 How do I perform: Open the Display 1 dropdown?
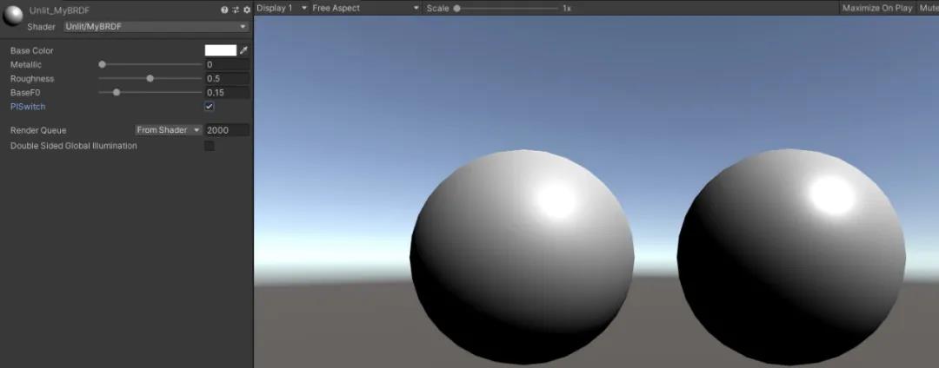[281, 9]
